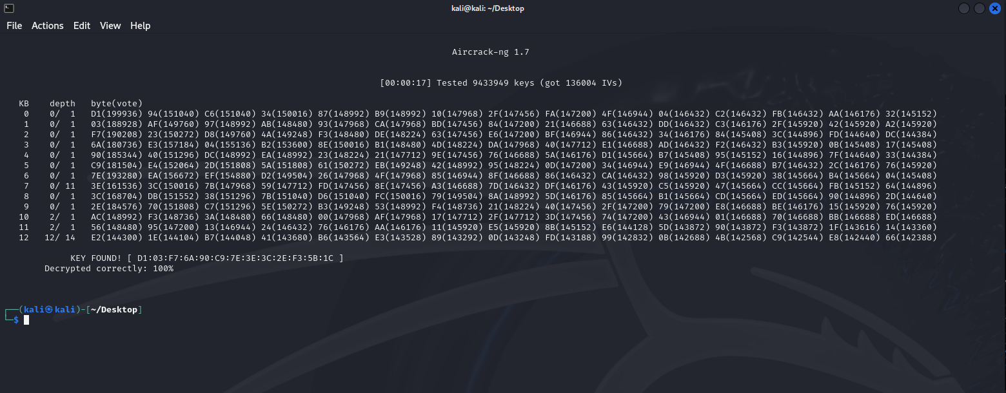Click the Tested 9433949 keys status line
The height and width of the screenshot is (393, 1006).
(501, 83)
